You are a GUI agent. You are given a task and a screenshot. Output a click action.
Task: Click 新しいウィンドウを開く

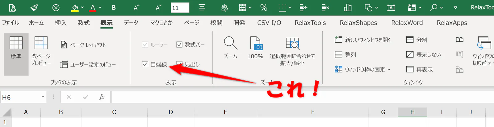[363, 40]
